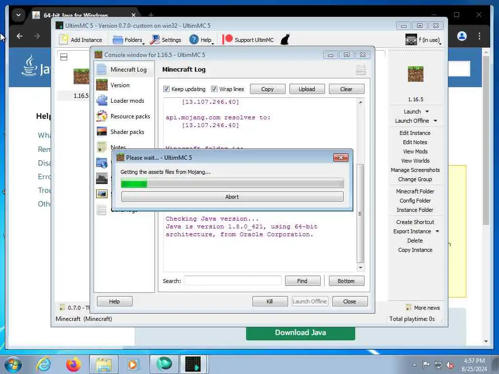The height and width of the screenshot is (374, 499).
Task: Click Copy Instance
Action: click(415, 250)
